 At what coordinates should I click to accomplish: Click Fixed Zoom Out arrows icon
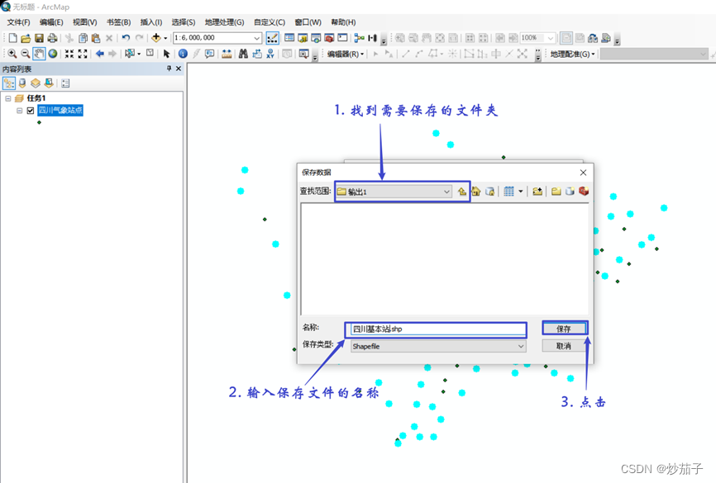83,54
